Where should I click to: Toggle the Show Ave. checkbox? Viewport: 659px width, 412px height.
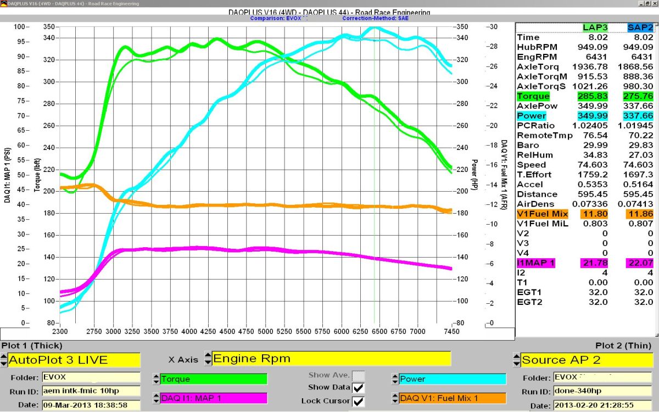[x=358, y=375]
